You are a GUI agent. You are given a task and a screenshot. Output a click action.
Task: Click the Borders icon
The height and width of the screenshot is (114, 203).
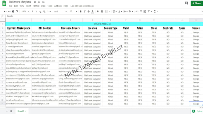pyautogui.click(x=102, y=11)
